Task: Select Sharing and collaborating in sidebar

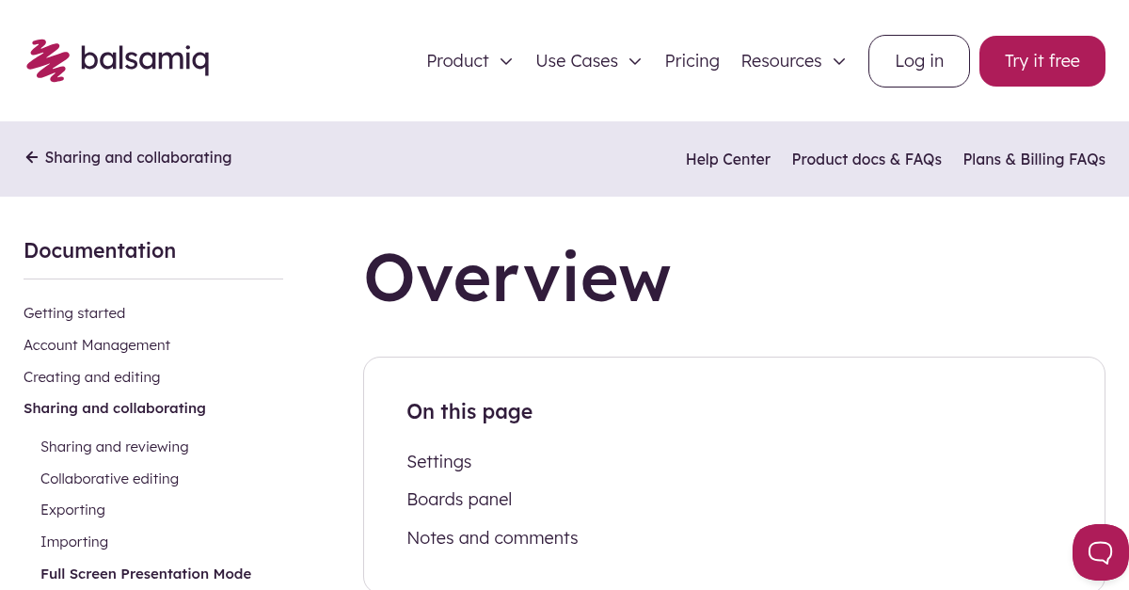Action: [115, 408]
